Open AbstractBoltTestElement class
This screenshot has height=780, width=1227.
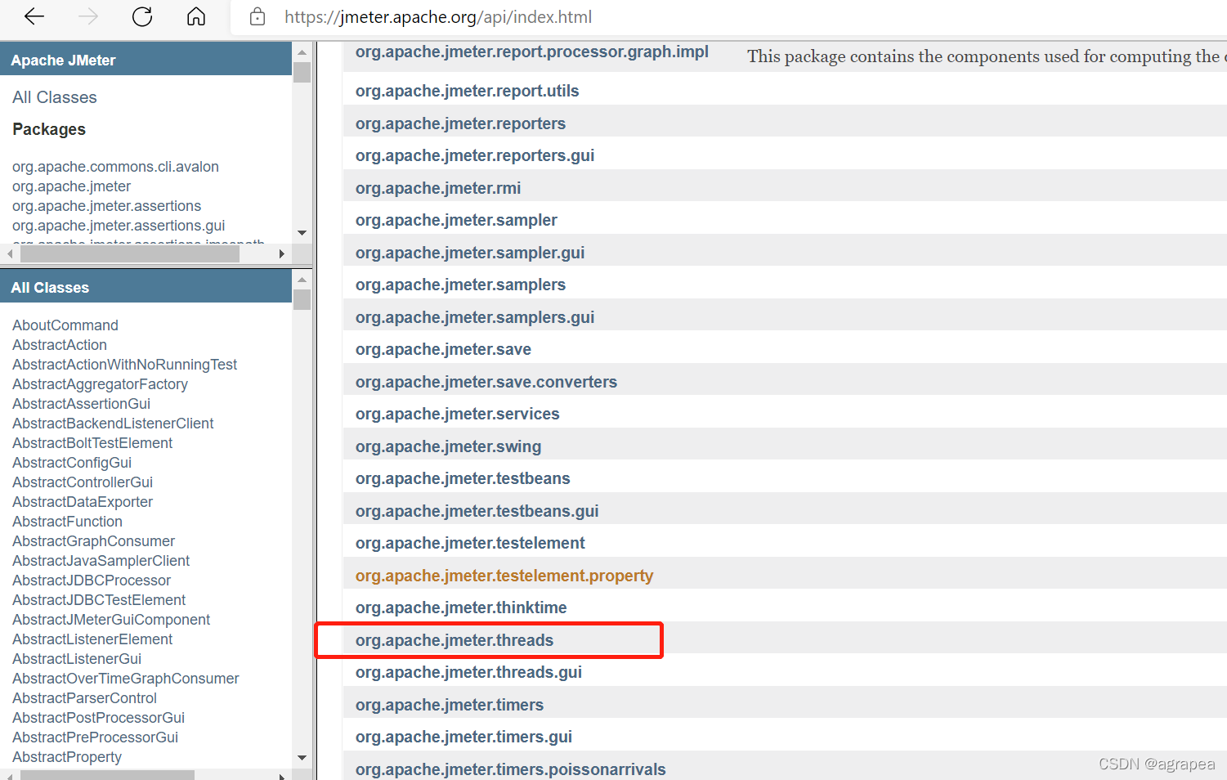click(x=92, y=443)
